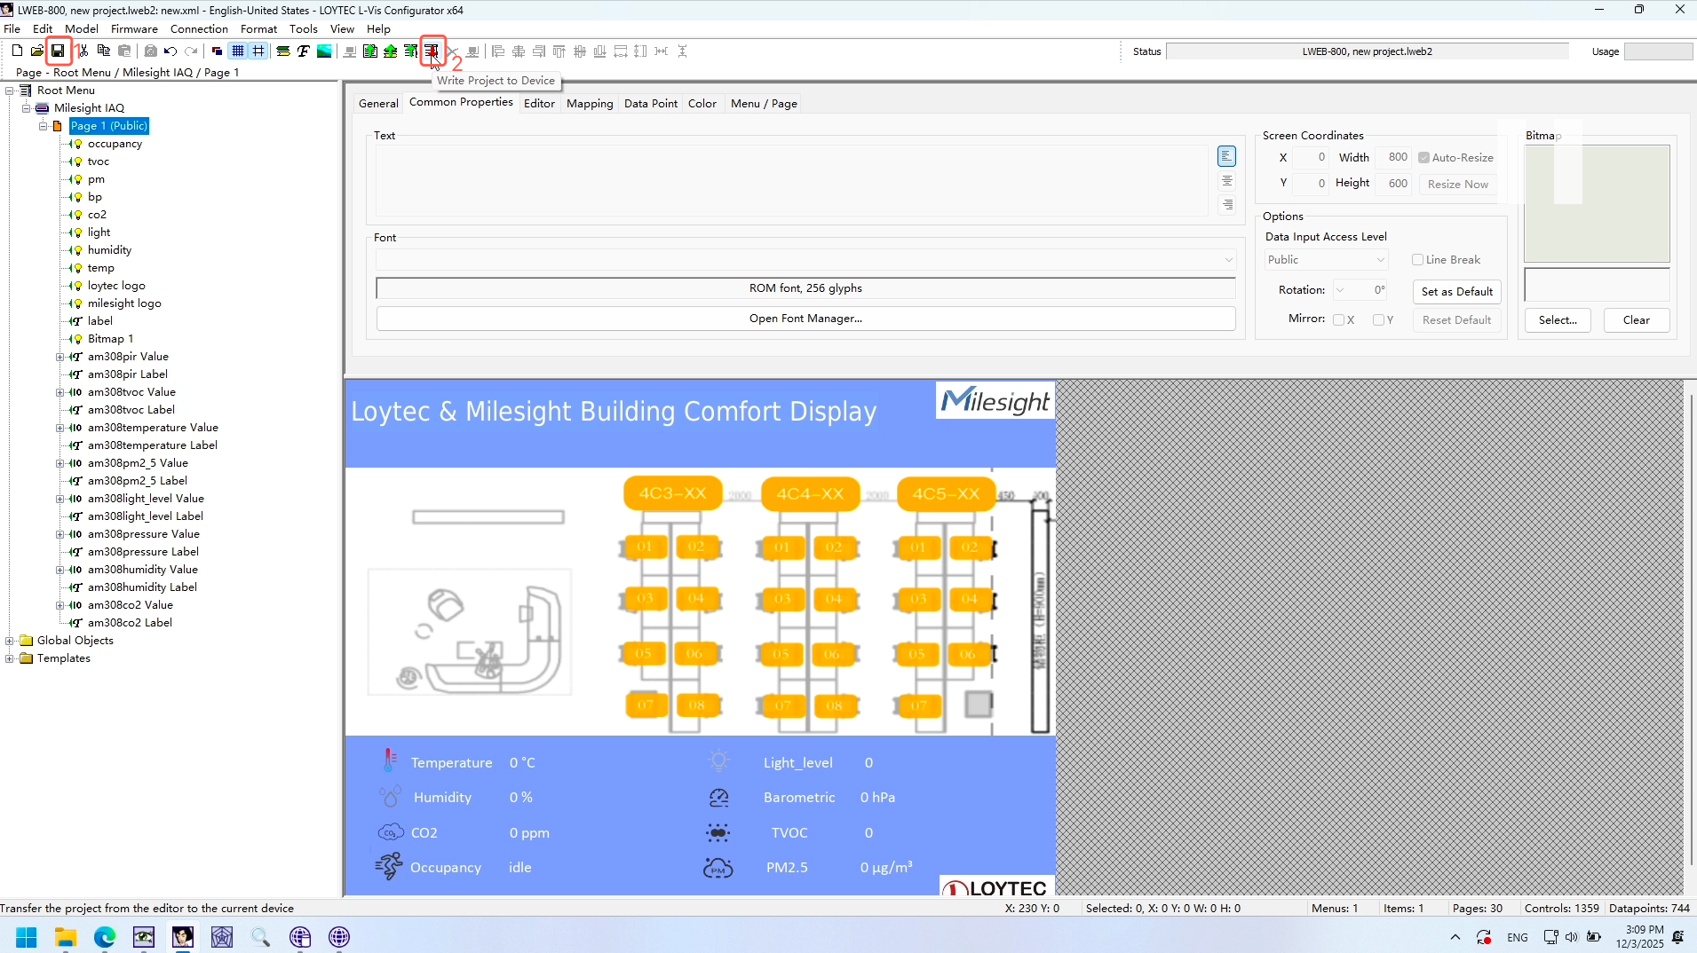The width and height of the screenshot is (1697, 953).
Task: Switch to the Data Point tab
Action: [x=651, y=104]
